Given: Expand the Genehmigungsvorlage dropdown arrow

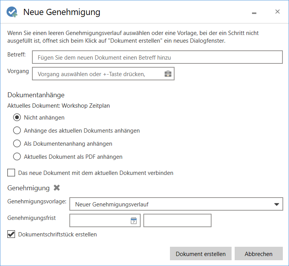Looking at the screenshot, I should [x=276, y=204].
